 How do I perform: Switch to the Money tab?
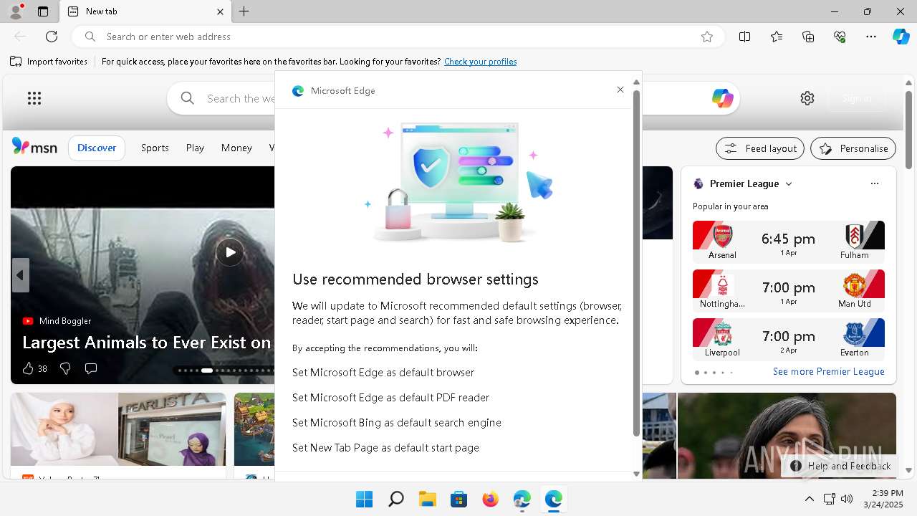pyautogui.click(x=236, y=148)
